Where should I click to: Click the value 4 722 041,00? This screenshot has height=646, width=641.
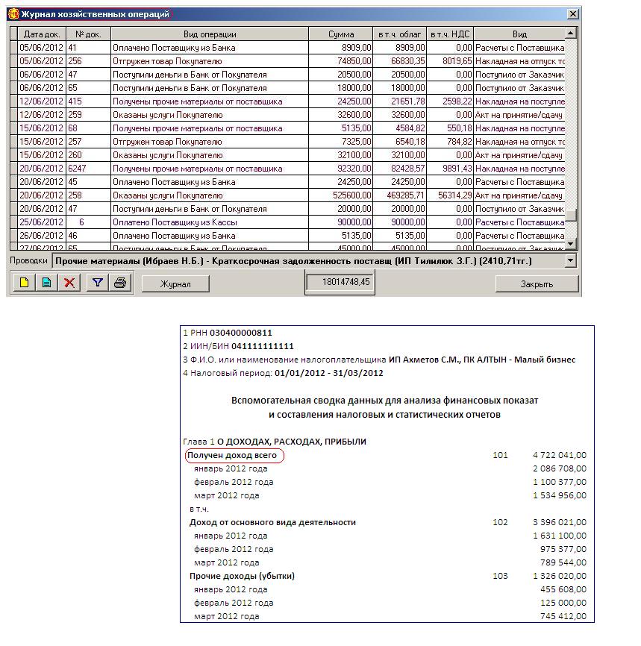coord(560,455)
